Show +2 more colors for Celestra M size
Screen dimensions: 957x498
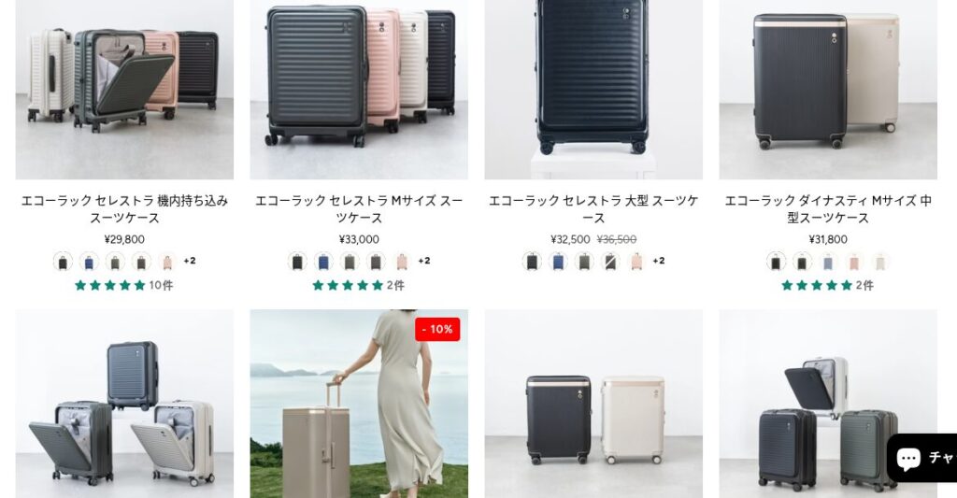click(x=424, y=261)
